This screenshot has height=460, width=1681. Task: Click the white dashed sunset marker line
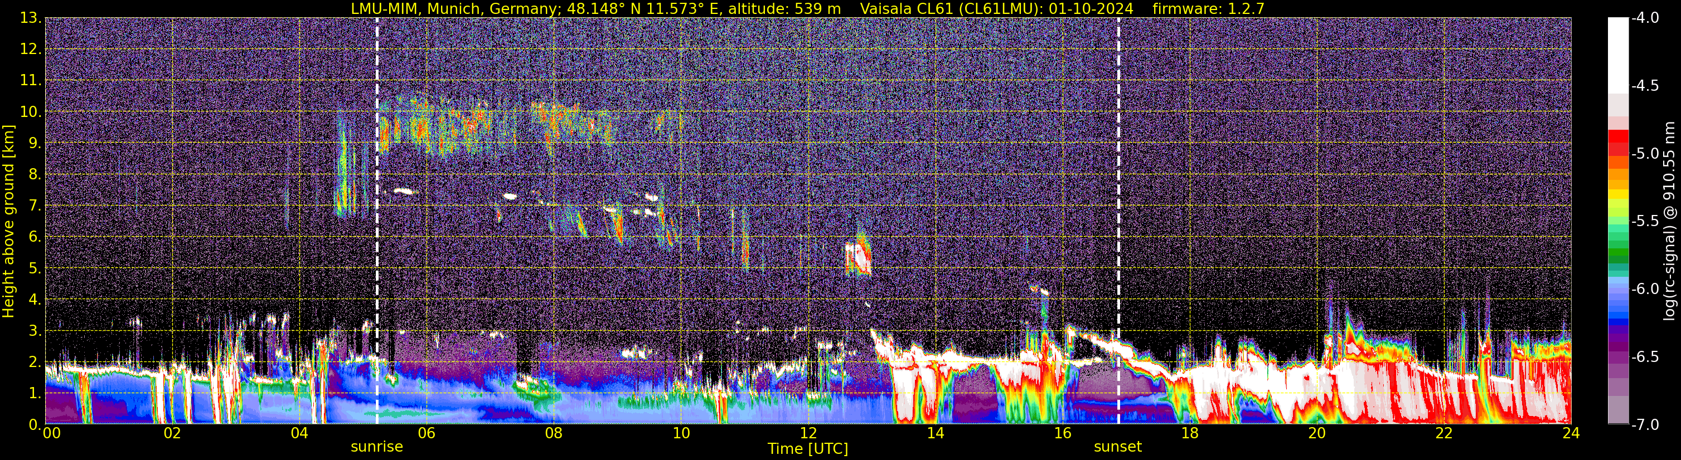[x=1118, y=221]
